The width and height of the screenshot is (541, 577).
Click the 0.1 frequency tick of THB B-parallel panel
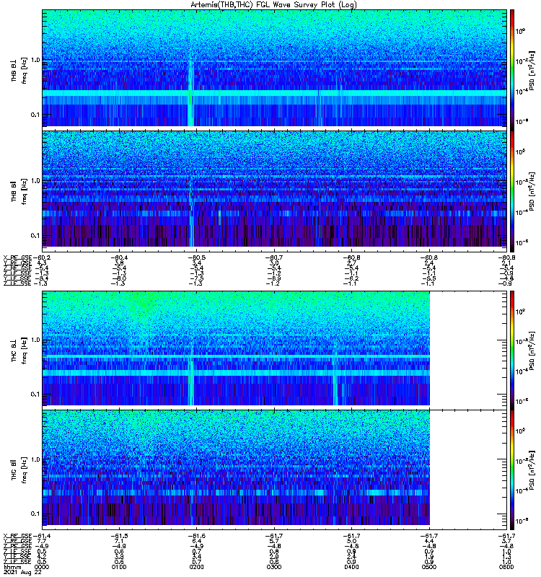[35, 236]
